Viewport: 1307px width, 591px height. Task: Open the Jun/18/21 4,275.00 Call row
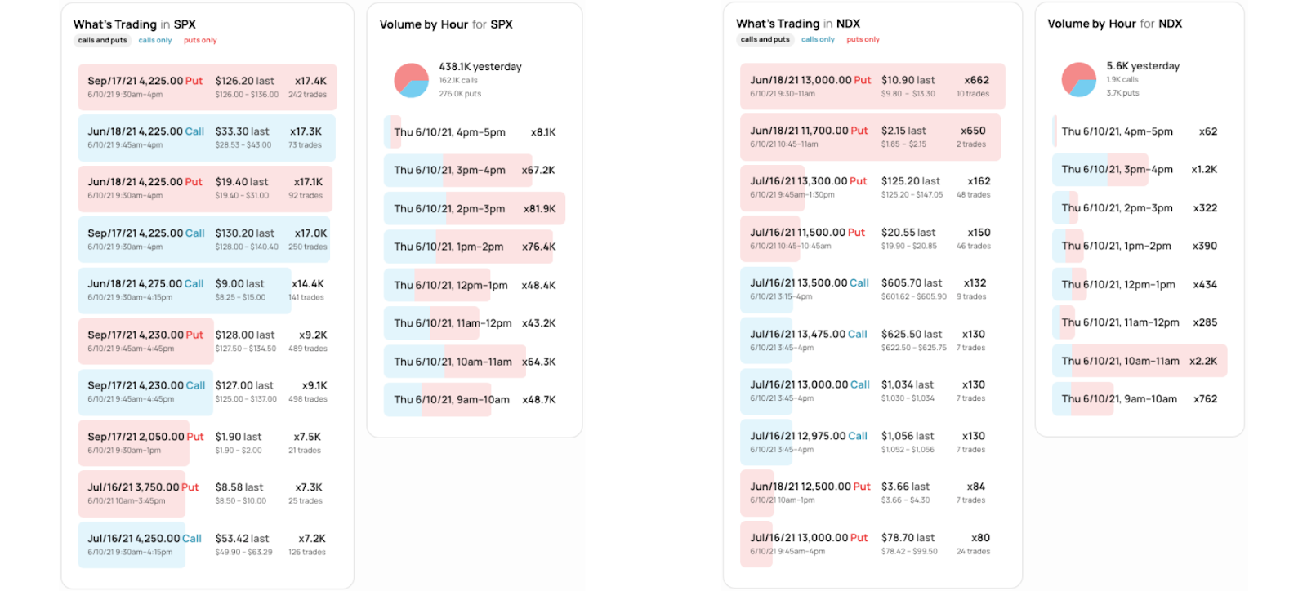click(x=207, y=290)
